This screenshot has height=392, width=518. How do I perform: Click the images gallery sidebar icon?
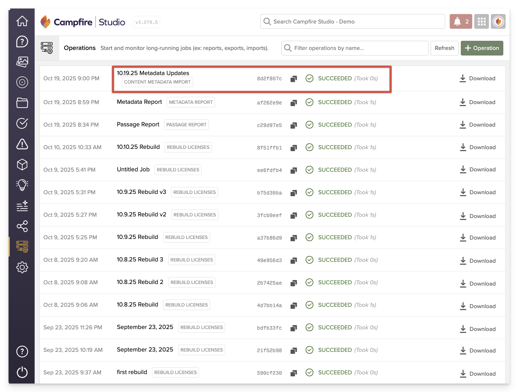[22, 62]
